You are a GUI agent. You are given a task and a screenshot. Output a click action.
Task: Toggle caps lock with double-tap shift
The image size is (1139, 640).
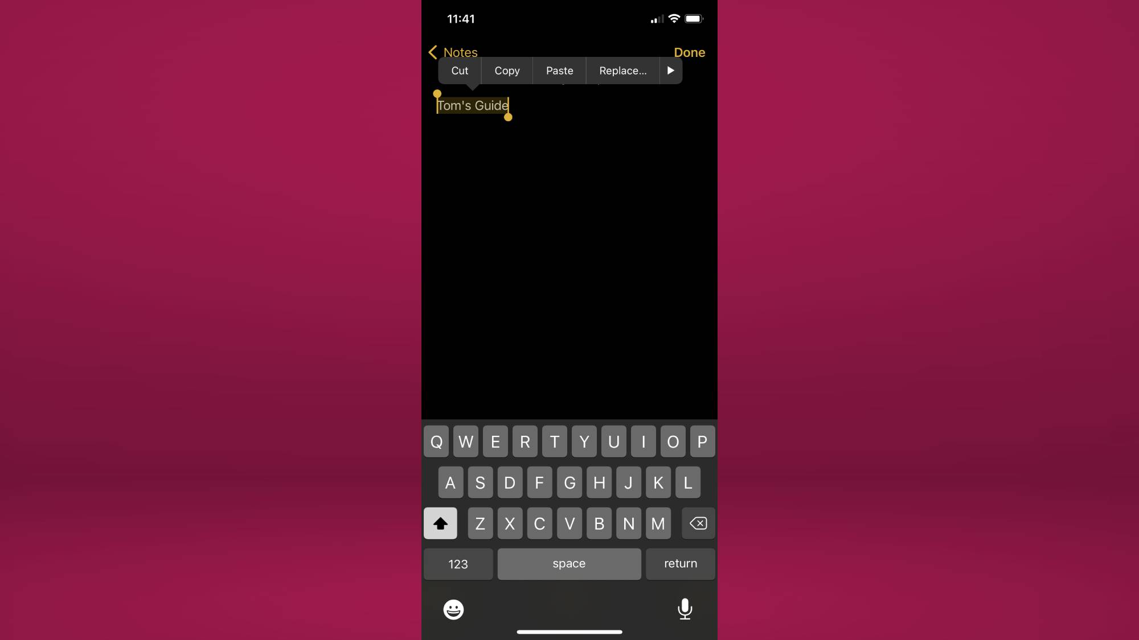[x=440, y=523]
